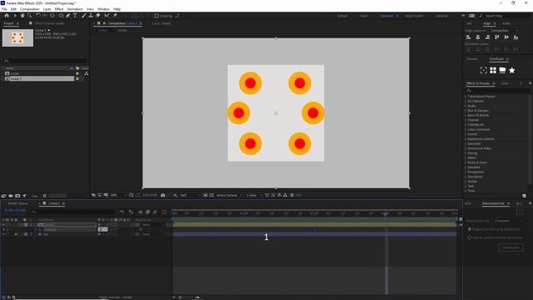Click the timeline current time indicator
The width and height of the screenshot is (533, 300).
[386, 214]
